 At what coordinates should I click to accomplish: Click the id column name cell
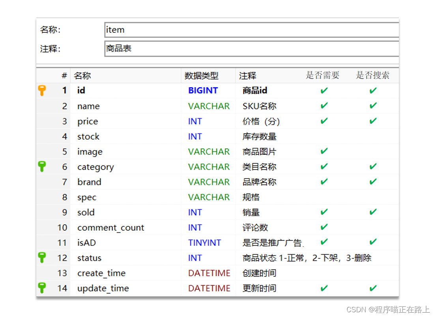[x=81, y=91]
